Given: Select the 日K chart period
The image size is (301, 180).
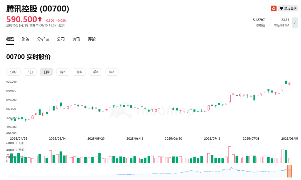Looking at the screenshot, I should tap(47, 72).
